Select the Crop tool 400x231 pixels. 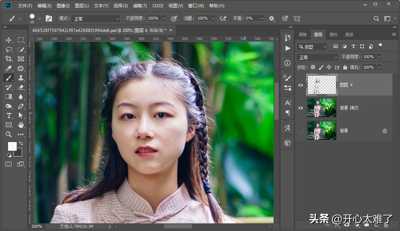9,59
